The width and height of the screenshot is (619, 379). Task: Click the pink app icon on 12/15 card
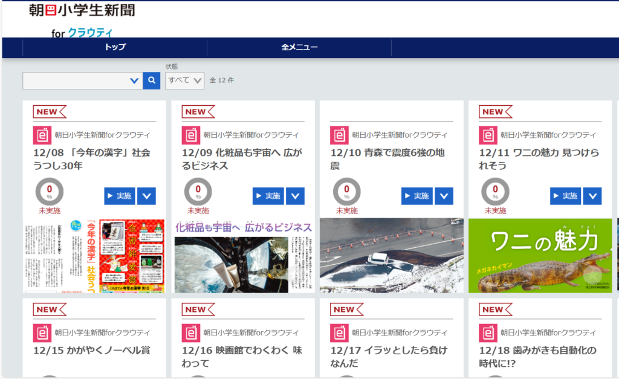42,332
